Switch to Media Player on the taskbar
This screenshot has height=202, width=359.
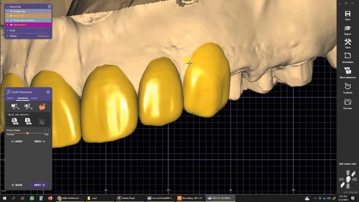click(130, 198)
